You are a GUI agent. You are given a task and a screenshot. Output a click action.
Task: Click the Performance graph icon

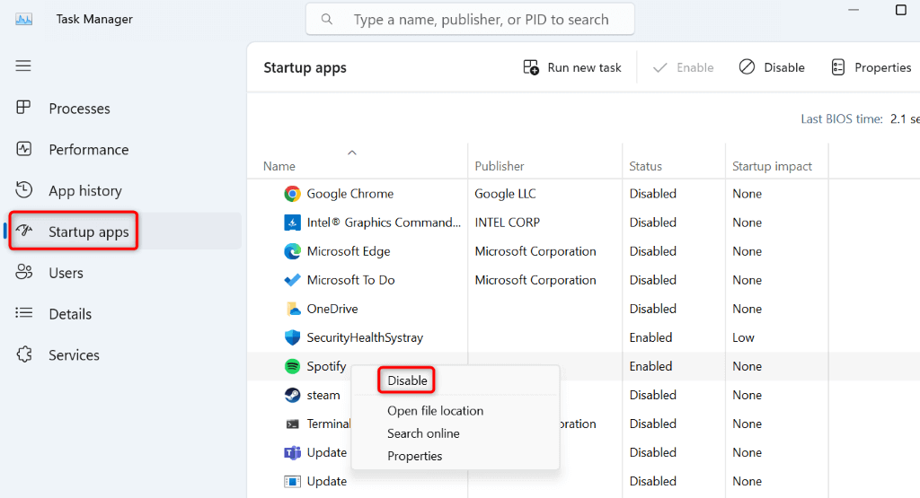[x=24, y=149]
